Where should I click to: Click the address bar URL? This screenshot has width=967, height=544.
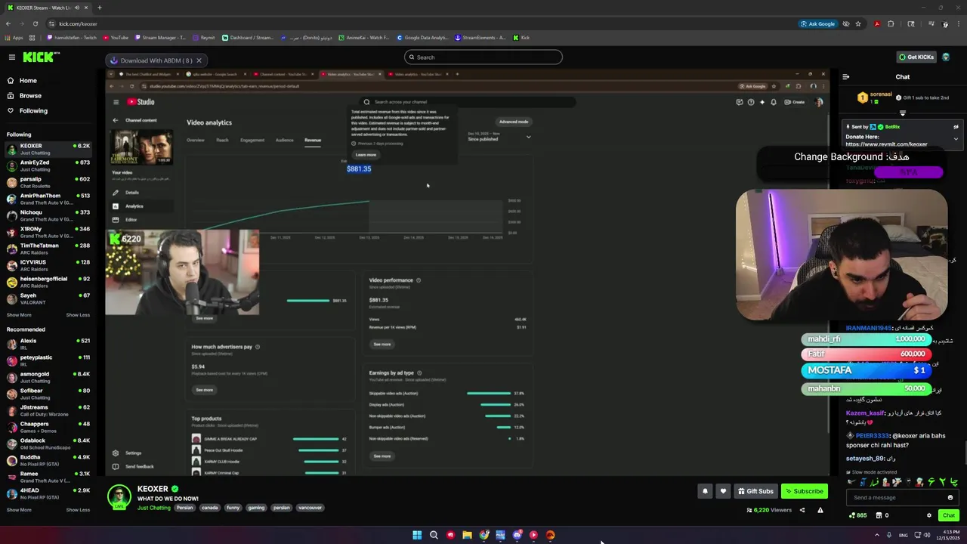[x=79, y=23]
